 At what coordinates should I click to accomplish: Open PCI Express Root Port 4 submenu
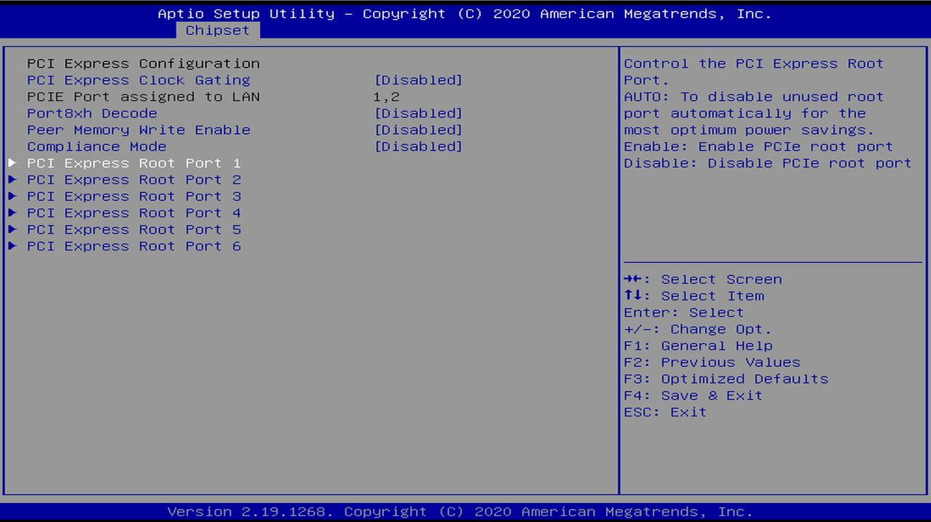[134, 213]
